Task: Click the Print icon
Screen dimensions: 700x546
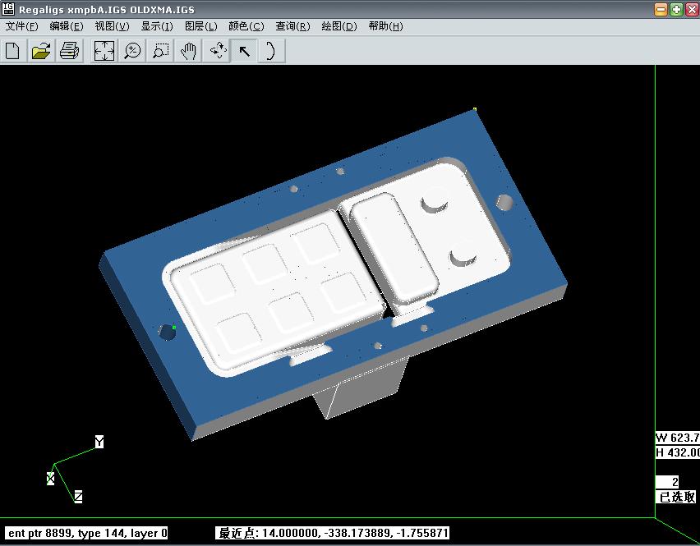Action: point(69,50)
